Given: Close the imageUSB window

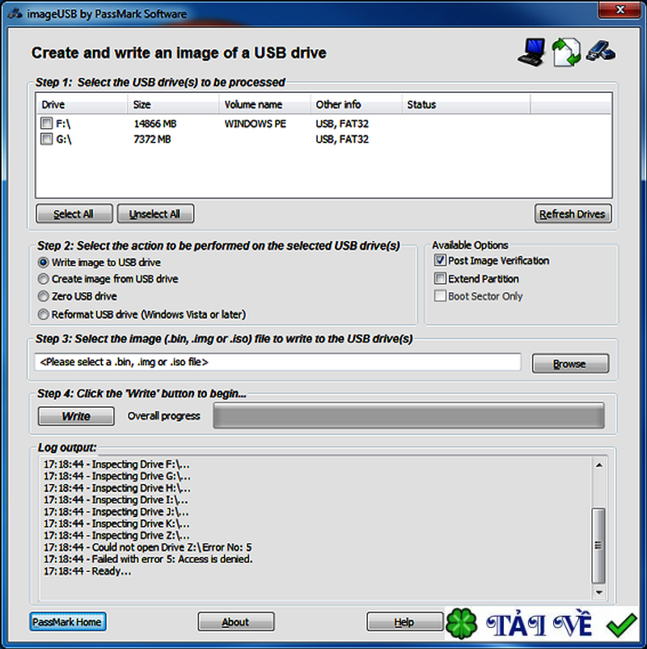Looking at the screenshot, I should [620, 10].
